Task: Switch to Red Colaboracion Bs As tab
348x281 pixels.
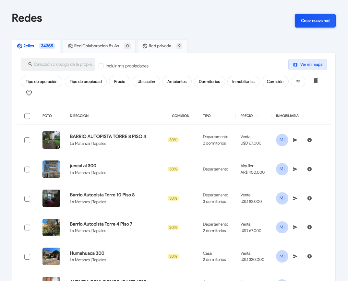Action: tap(99, 46)
